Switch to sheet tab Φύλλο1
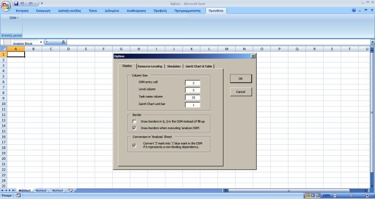The image size is (375, 199). coord(25,190)
